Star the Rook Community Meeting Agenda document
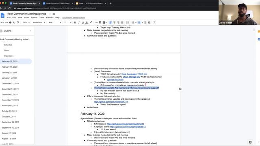260x146 pixels. tap(50, 14)
